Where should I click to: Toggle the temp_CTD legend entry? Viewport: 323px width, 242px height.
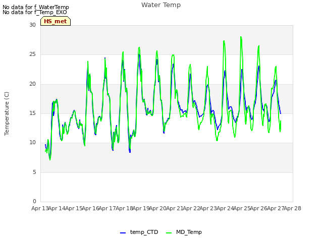tap(139, 232)
